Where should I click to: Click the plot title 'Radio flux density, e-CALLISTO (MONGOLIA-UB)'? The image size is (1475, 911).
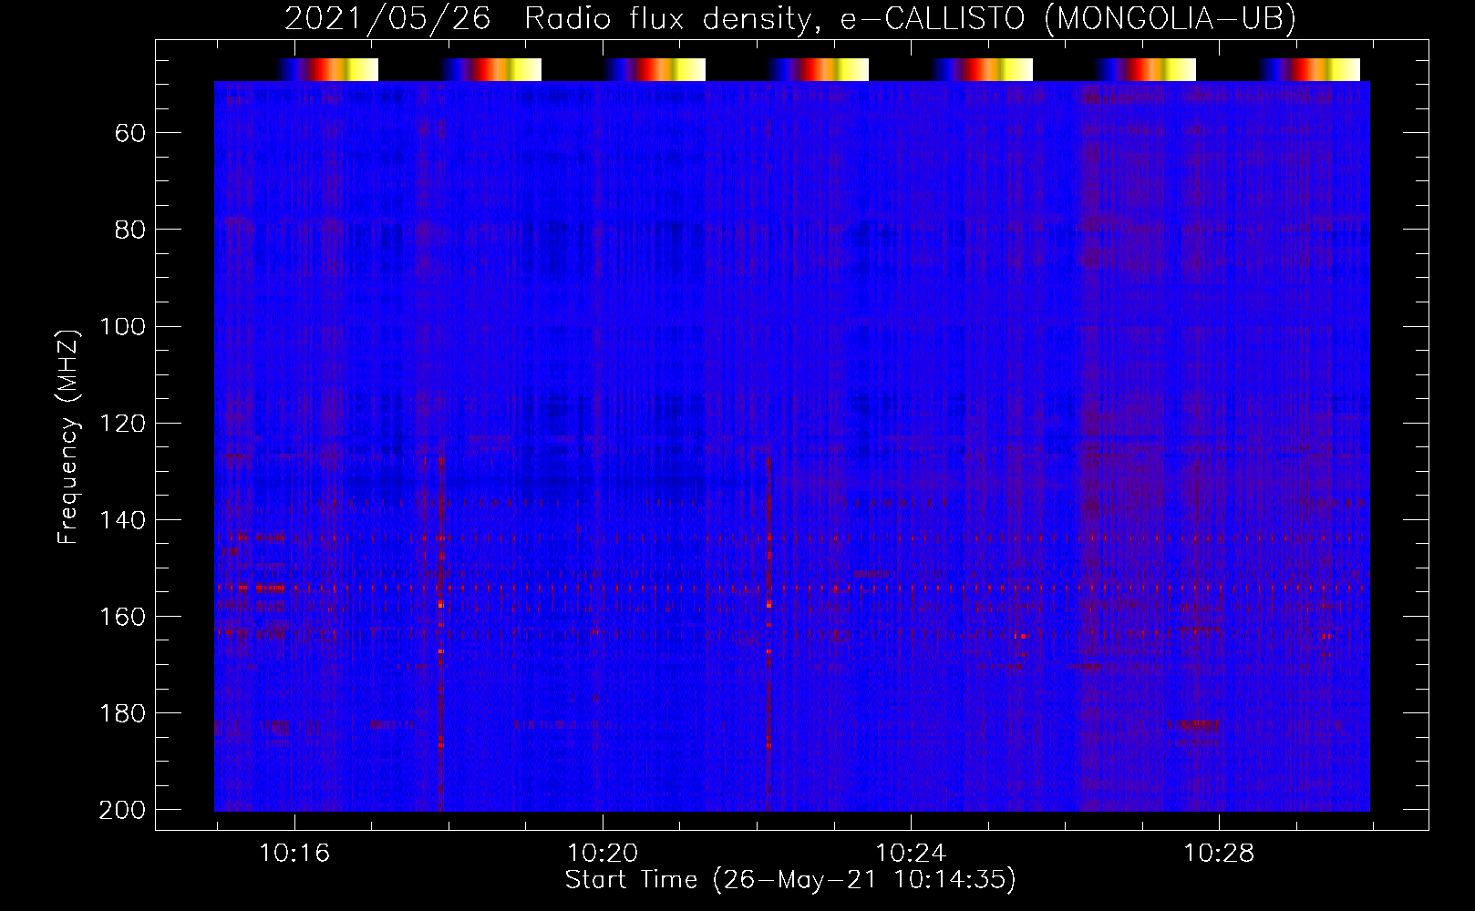tap(910, 18)
